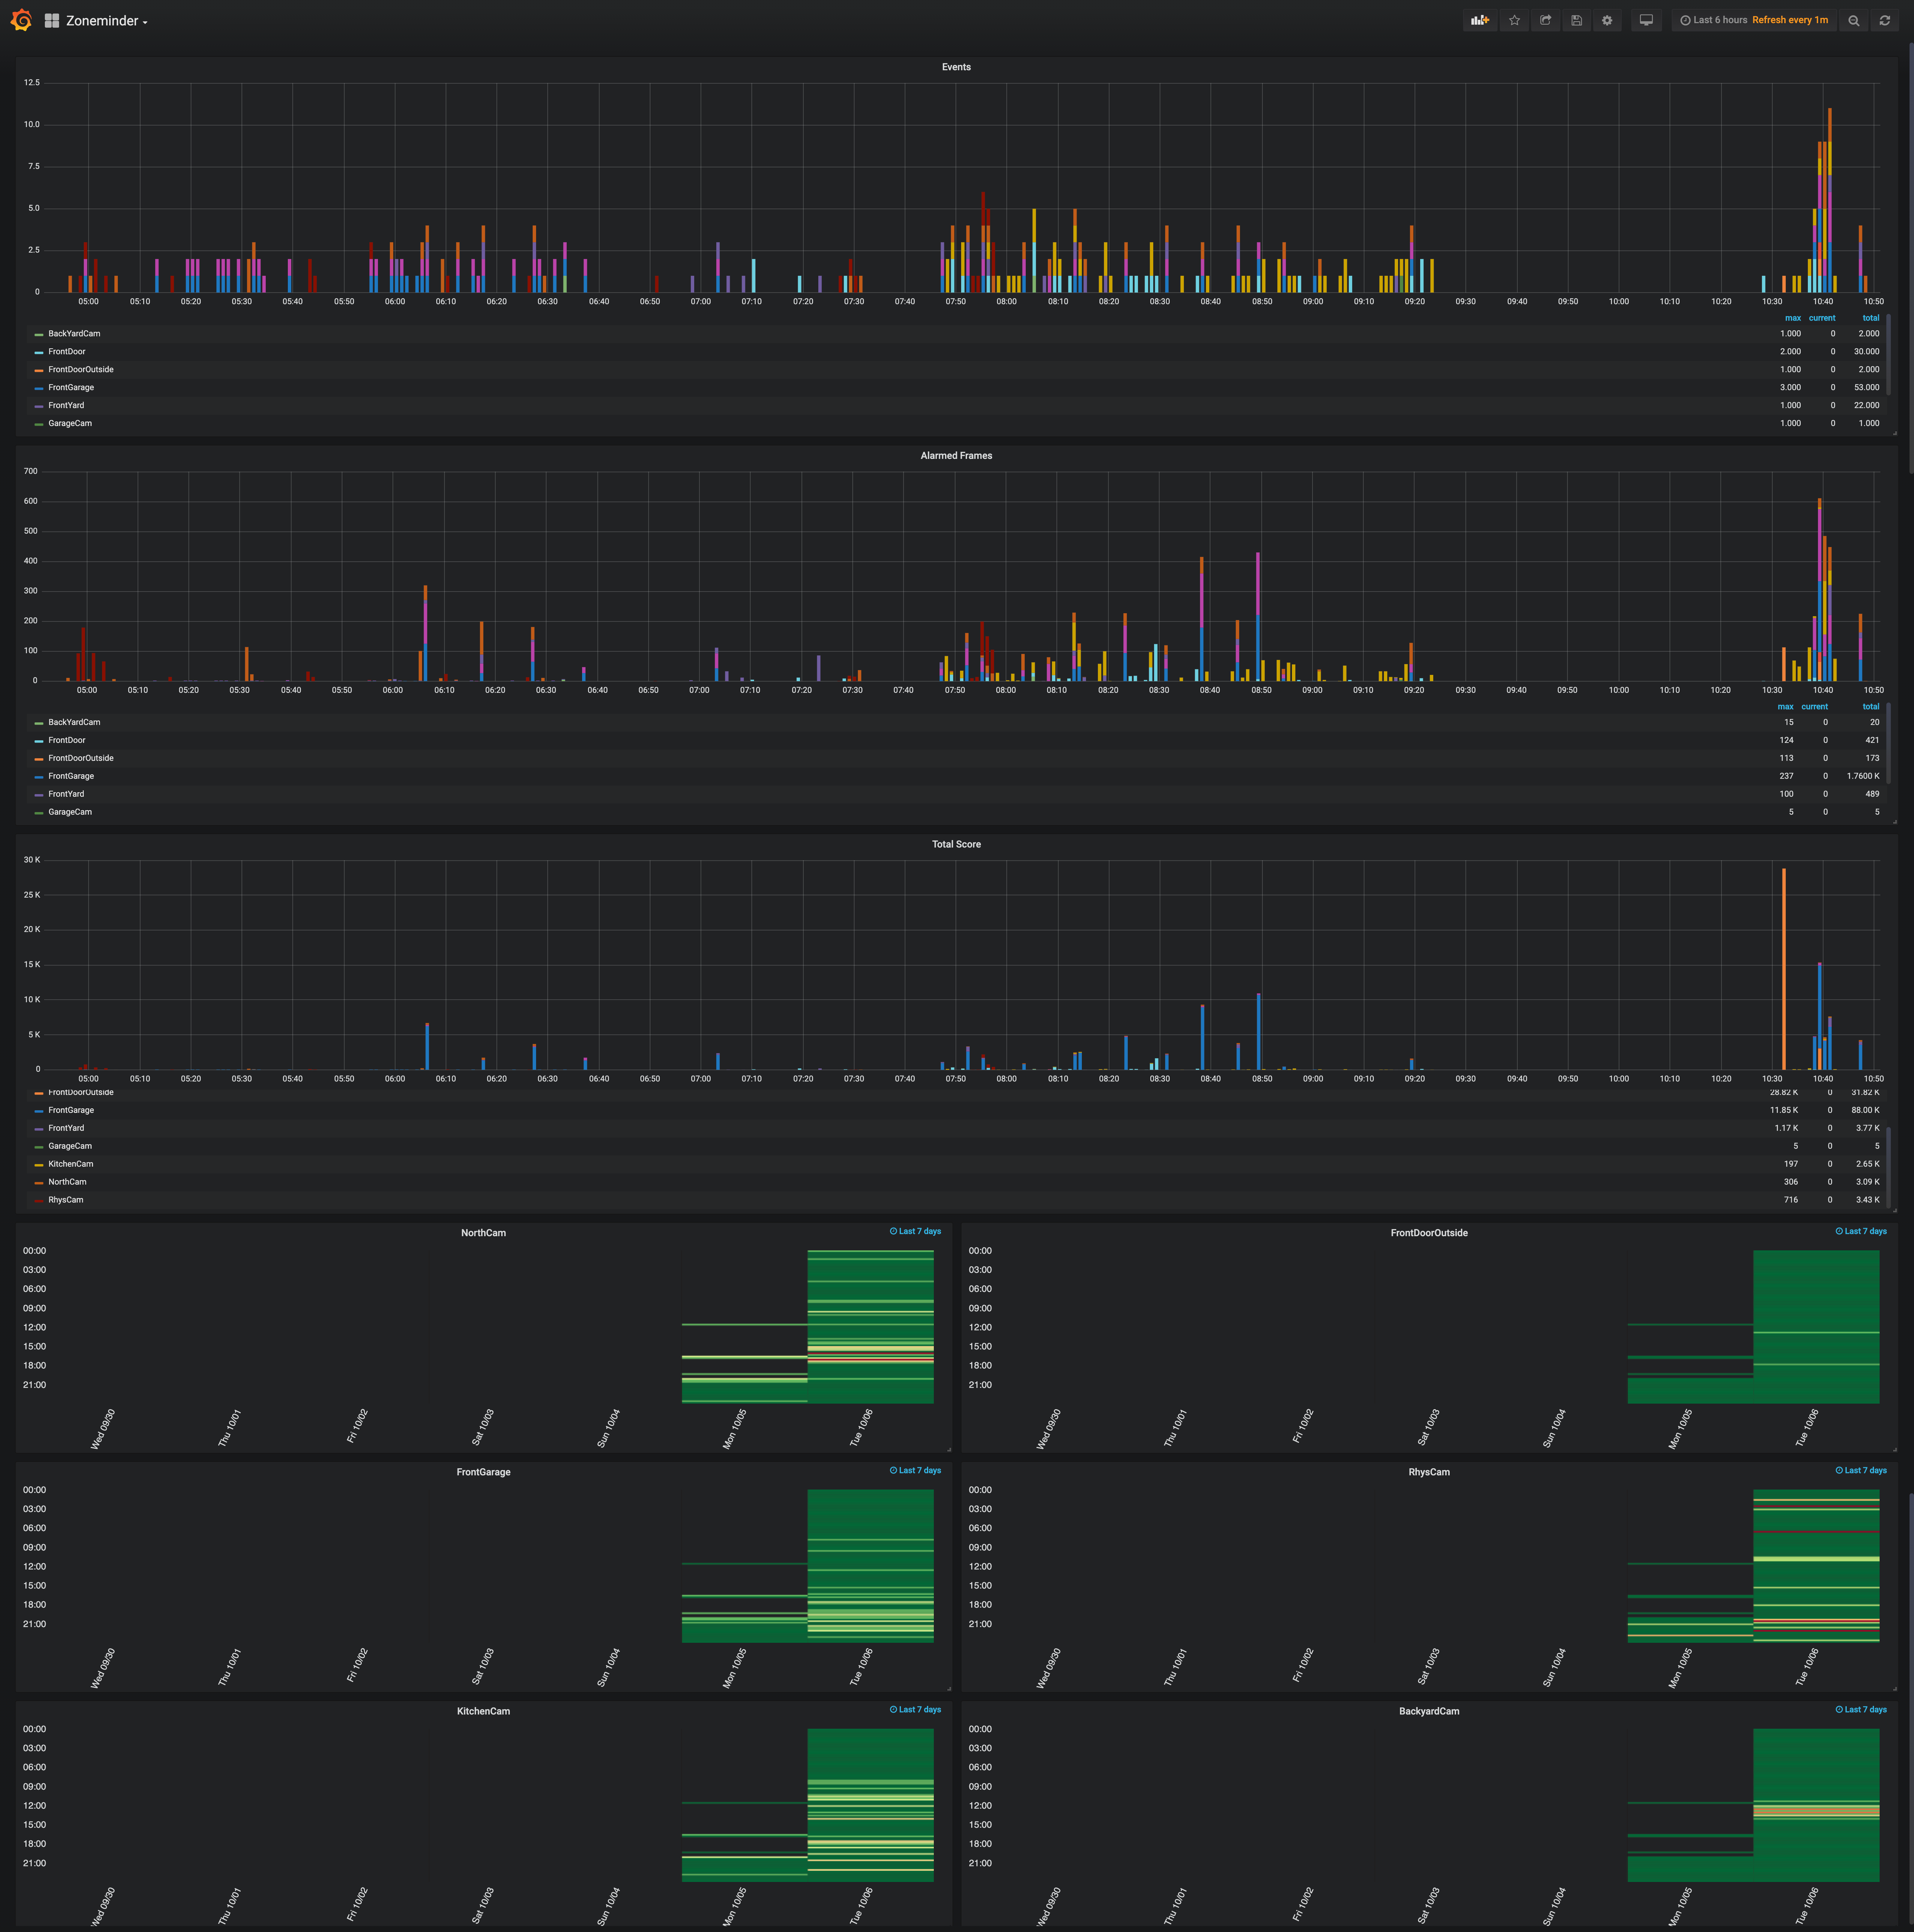This screenshot has width=1914, height=1932.
Task: Open the Total Score panel title menu
Action: click(x=957, y=845)
